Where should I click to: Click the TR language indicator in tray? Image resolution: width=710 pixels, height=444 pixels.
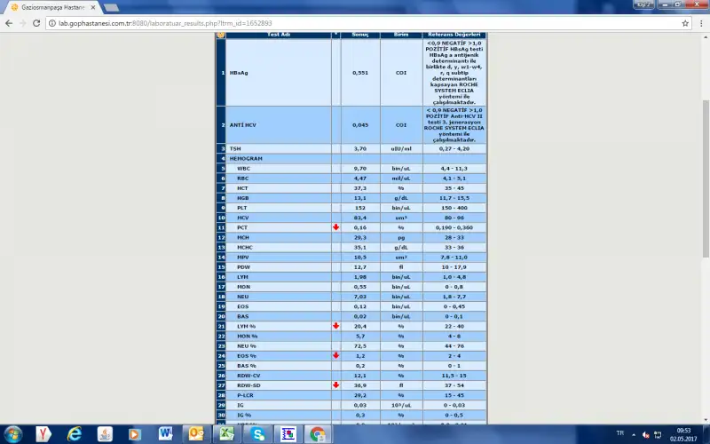[x=620, y=433]
